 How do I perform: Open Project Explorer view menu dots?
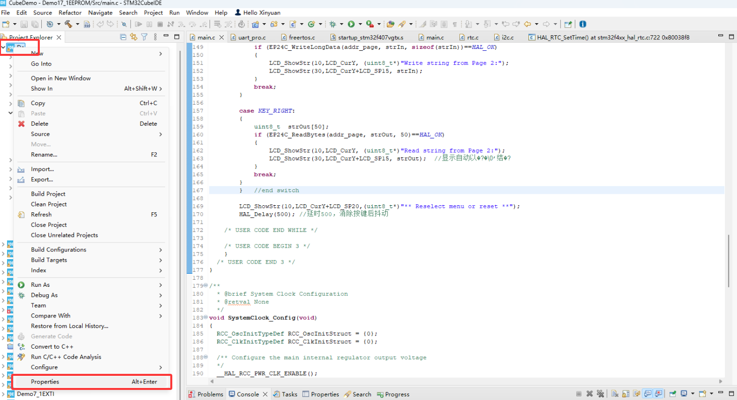pyautogui.click(x=155, y=37)
